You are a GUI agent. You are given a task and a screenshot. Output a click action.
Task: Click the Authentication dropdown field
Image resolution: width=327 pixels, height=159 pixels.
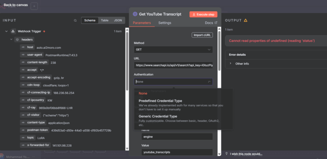(x=173, y=82)
